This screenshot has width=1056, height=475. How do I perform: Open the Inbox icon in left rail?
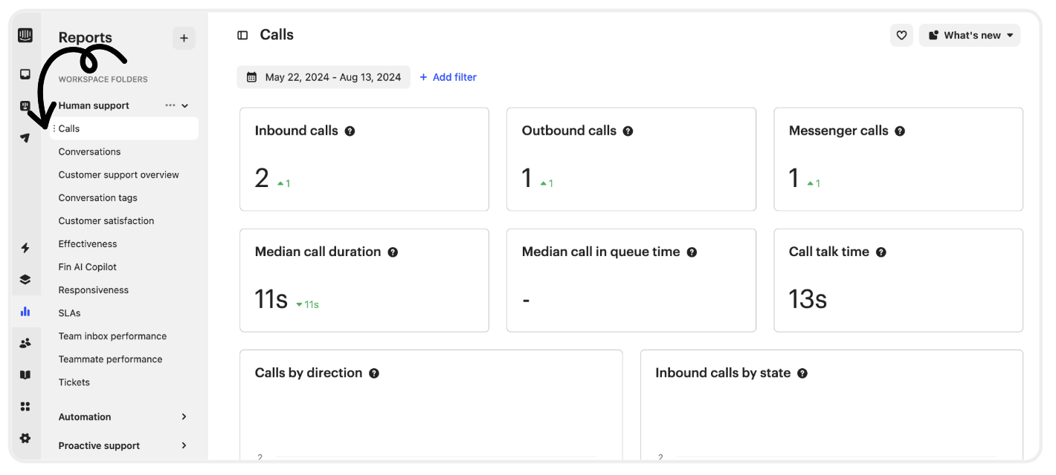coord(25,74)
